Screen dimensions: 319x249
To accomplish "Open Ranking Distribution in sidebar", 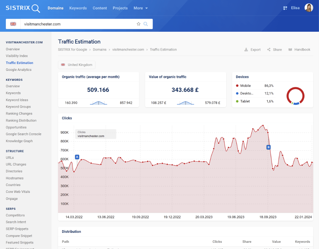I will click(21, 120).
